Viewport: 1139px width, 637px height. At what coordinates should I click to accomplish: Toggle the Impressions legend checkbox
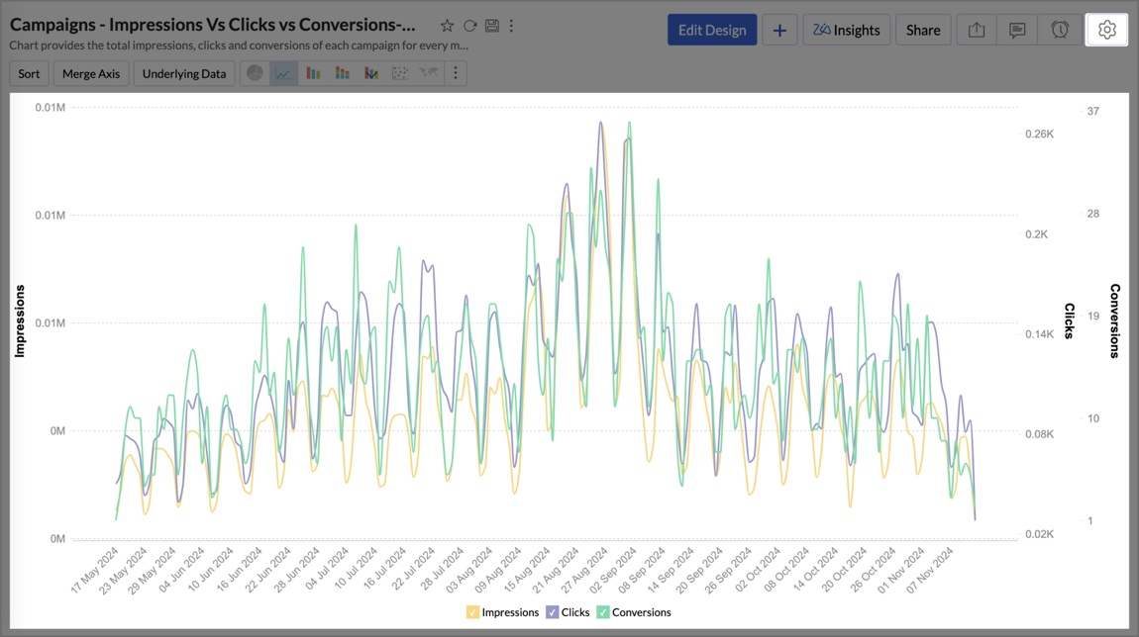pyautogui.click(x=472, y=612)
